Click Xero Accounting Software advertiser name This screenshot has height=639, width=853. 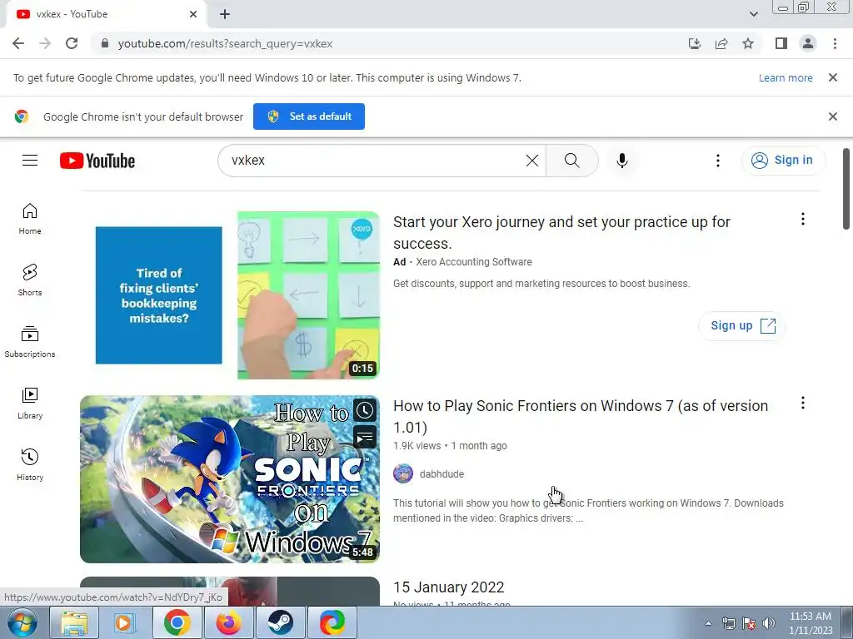[474, 262]
